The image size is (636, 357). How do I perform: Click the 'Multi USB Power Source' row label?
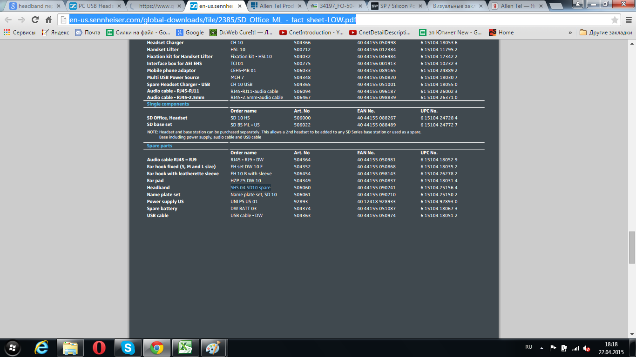point(173,78)
